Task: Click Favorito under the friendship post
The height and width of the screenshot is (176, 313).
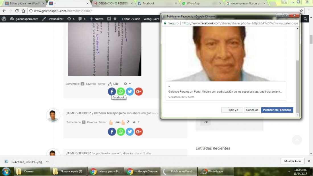Action: click(92, 122)
